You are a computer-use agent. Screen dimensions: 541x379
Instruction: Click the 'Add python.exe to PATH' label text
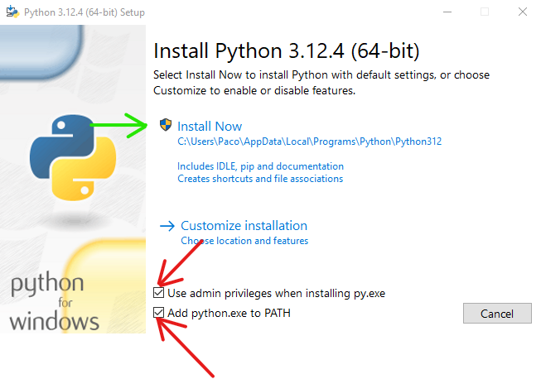[229, 313]
